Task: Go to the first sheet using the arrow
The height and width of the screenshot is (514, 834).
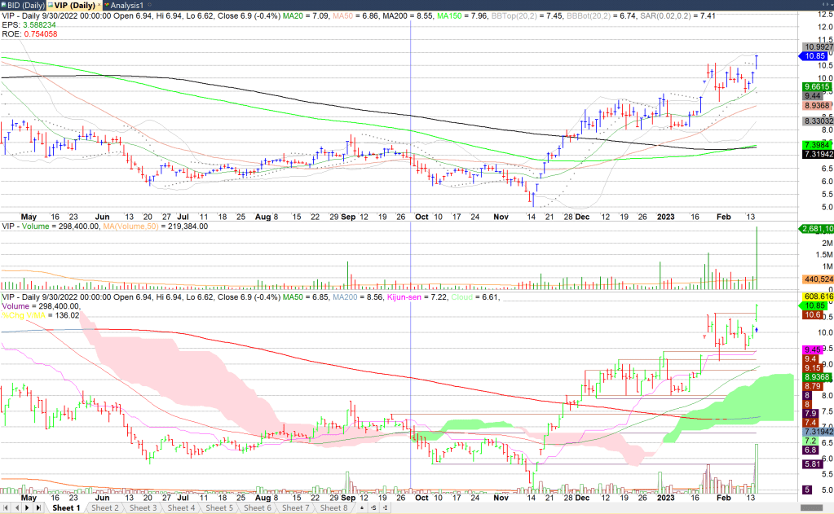Action: pos(7,508)
